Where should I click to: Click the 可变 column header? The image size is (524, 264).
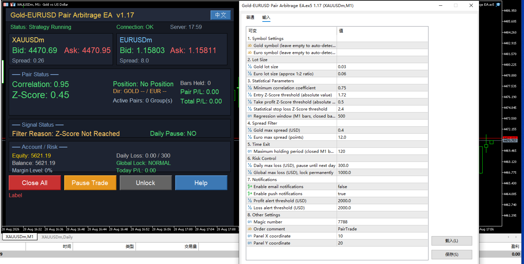tap(291, 31)
